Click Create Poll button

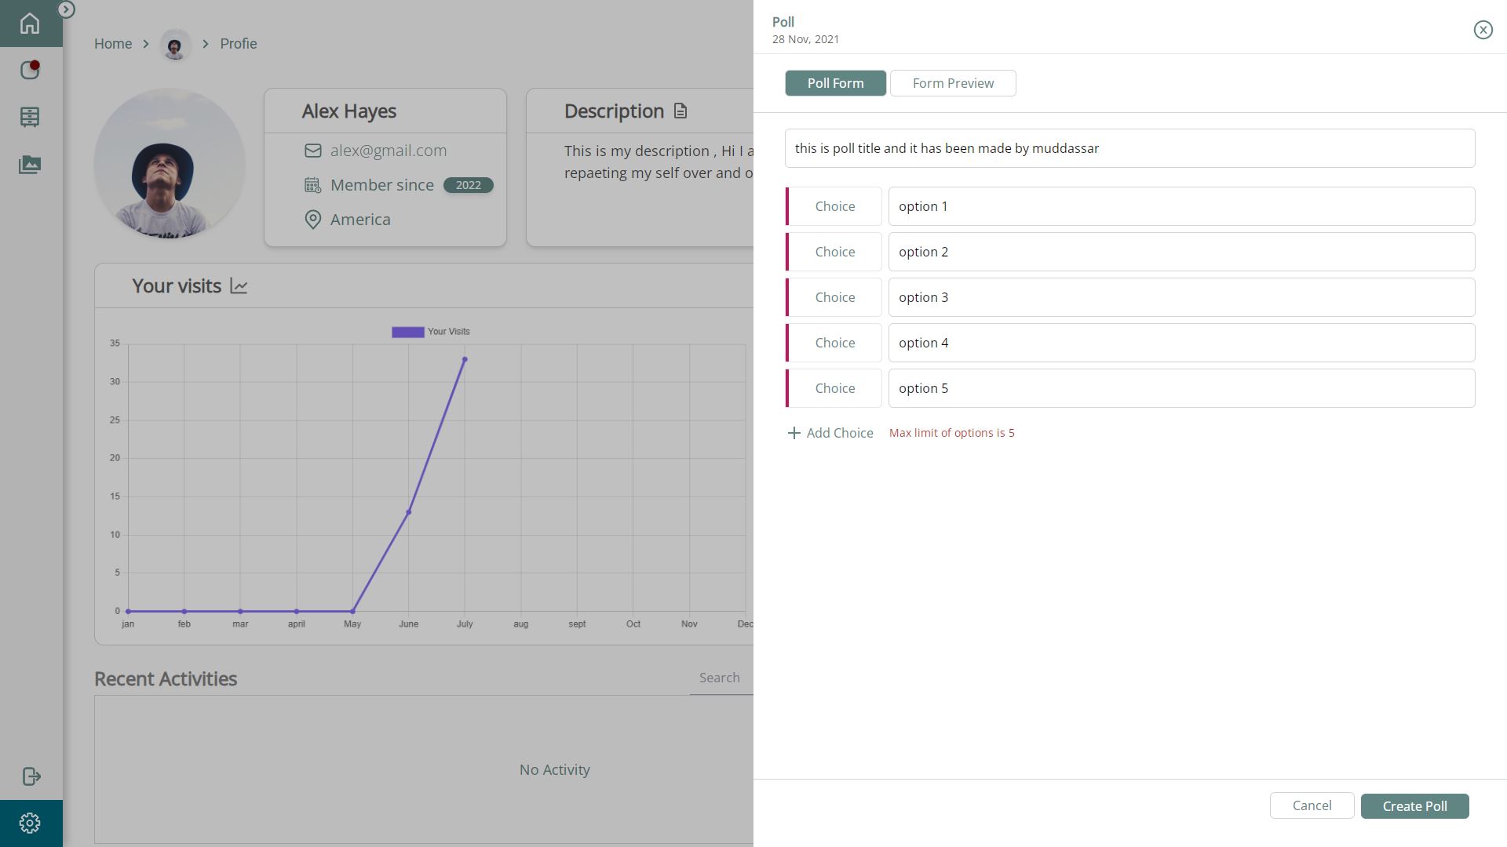pyautogui.click(x=1415, y=806)
